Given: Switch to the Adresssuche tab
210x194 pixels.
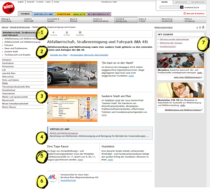Looking at the screenshot, I should [181, 2].
